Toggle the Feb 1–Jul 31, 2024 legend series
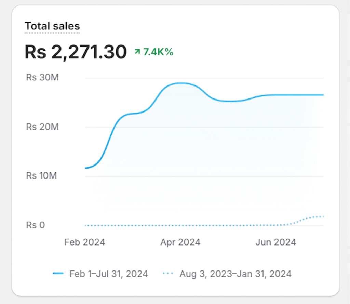The image size is (350, 304). 108,274
